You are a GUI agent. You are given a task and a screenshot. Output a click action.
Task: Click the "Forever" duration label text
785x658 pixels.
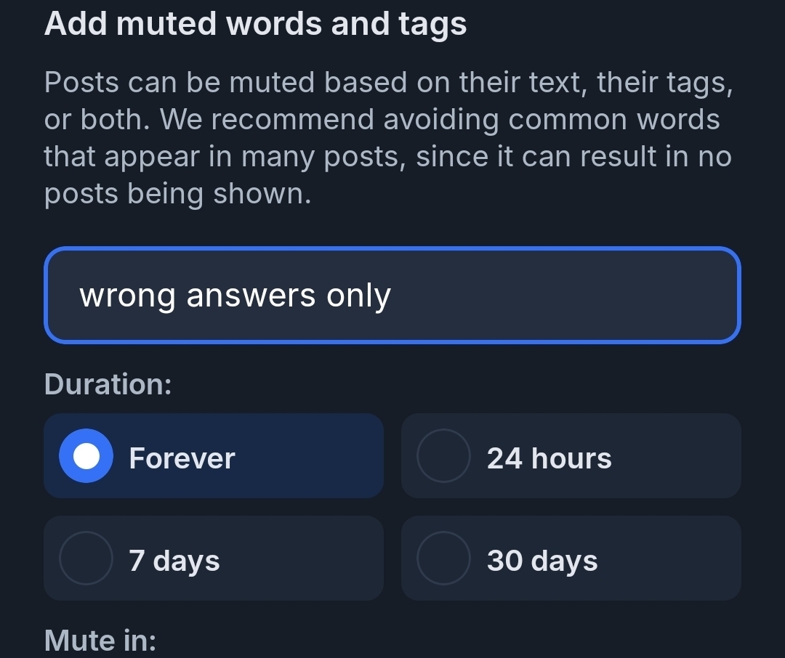(182, 458)
